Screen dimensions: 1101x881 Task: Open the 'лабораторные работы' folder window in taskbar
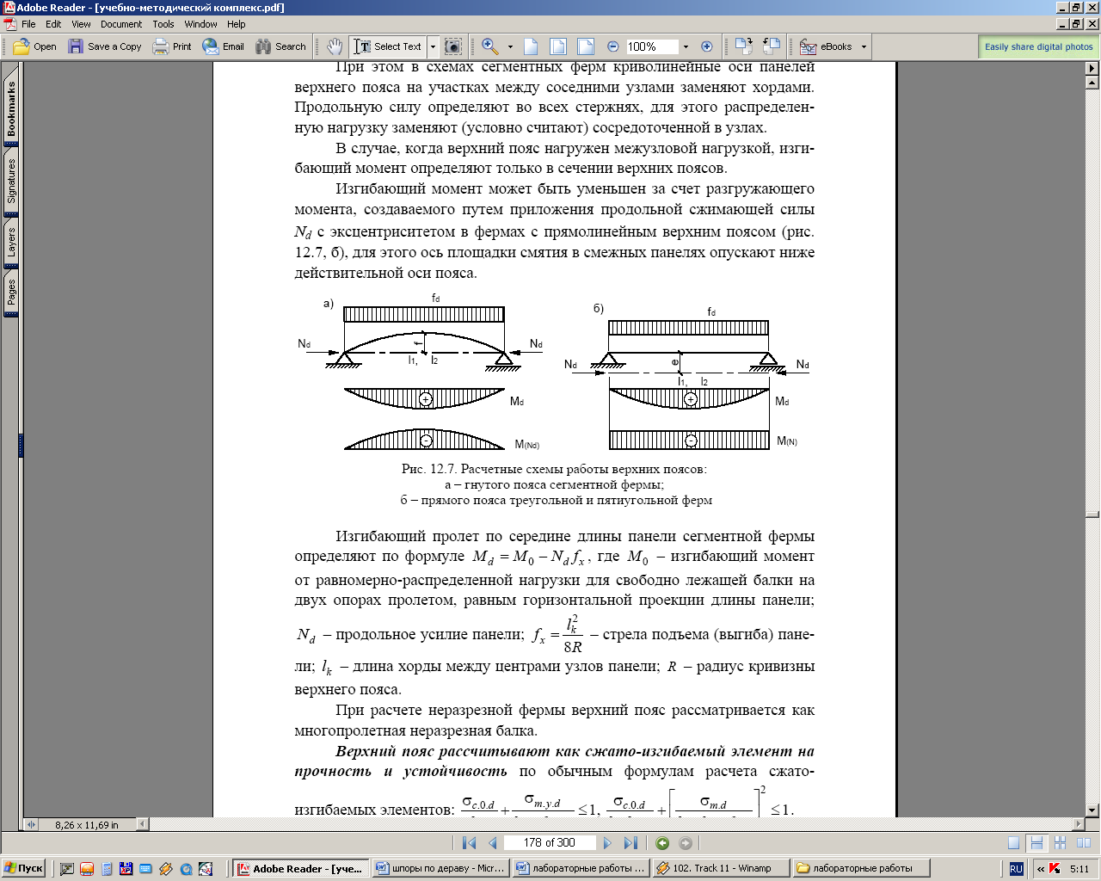(860, 868)
